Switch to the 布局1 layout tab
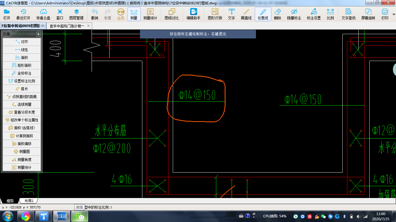 pos(29,201)
